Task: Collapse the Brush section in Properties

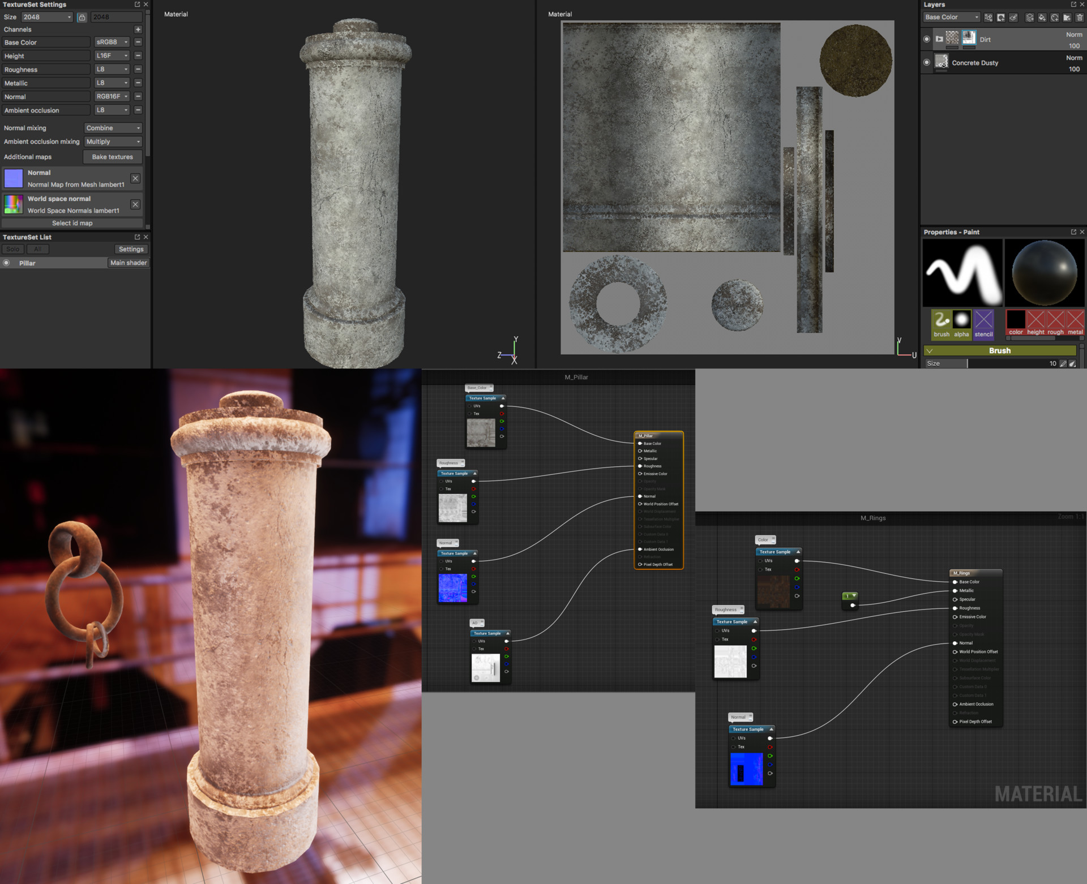Action: click(930, 351)
